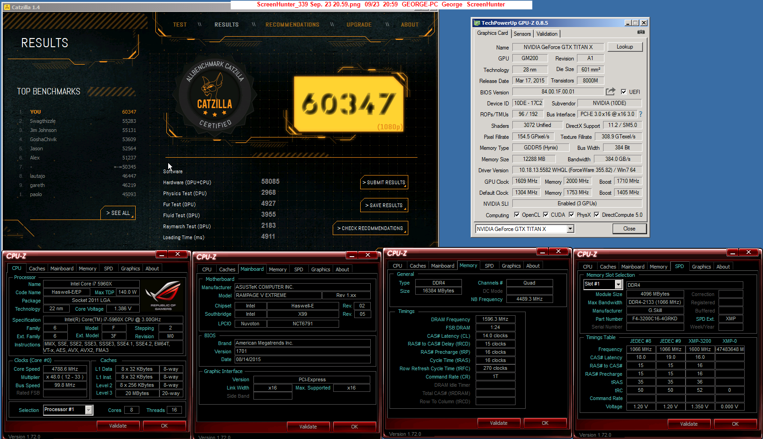Click the BIOS share/export icon in GPU-Z
763x439 pixels.
610,92
